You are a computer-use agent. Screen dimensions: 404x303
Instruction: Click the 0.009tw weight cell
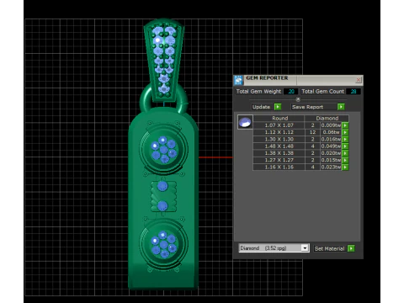(x=331, y=125)
